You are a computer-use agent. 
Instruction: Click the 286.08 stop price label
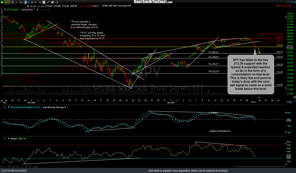click(280, 37)
